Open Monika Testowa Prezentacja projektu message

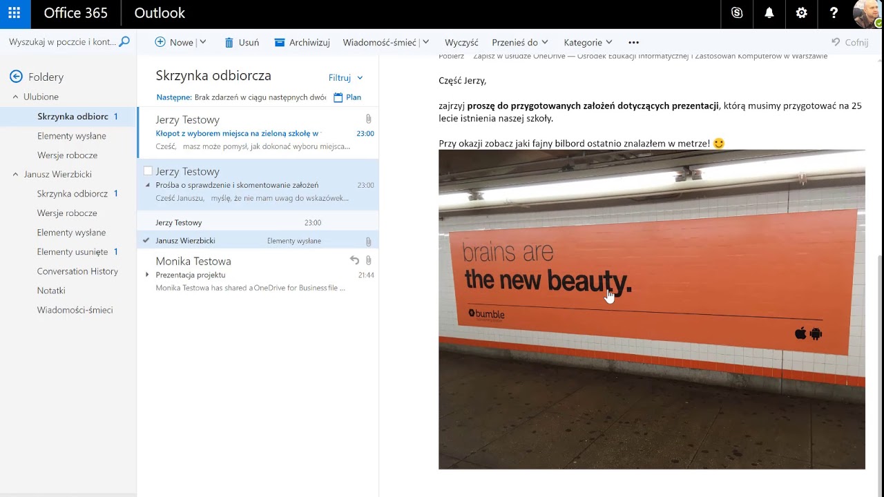pyautogui.click(x=258, y=274)
